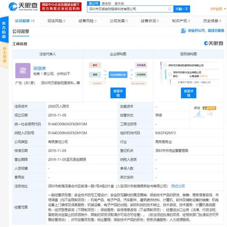227x227 pixels.
Task: Click 查看详情 under 股权结构图
Action: [x=189, y=93]
